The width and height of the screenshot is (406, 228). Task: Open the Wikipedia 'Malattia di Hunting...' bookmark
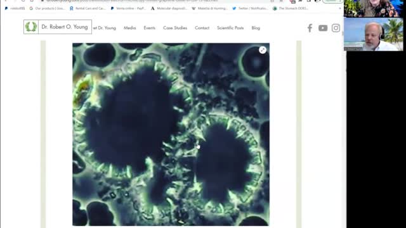point(209,8)
